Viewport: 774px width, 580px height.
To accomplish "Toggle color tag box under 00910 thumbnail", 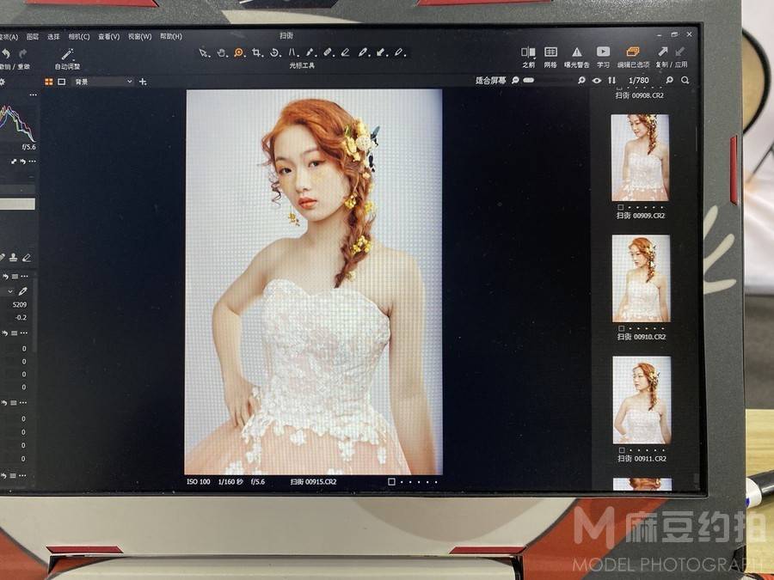I will (622, 328).
